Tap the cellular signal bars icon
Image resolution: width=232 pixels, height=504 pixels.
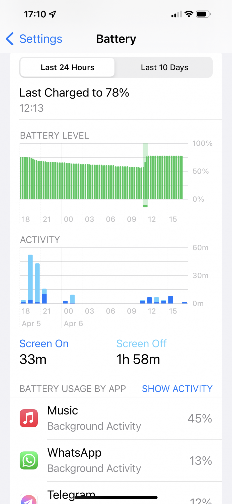tap(177, 14)
